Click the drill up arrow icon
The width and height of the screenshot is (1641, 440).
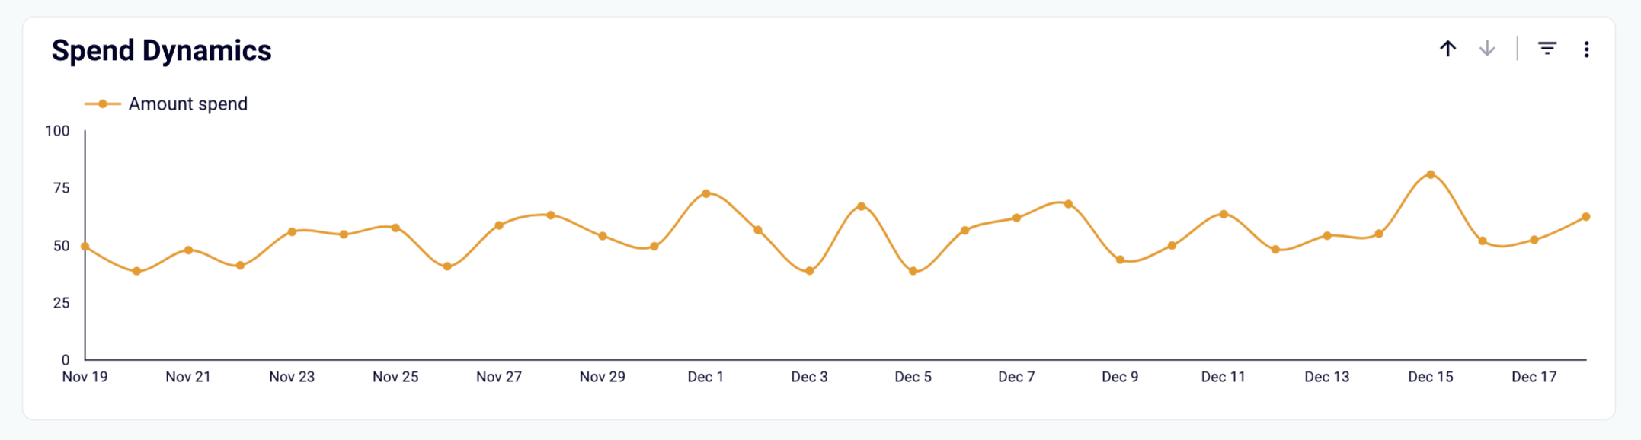[1447, 49]
